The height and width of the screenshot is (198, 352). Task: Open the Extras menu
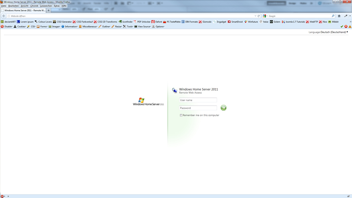(57, 6)
